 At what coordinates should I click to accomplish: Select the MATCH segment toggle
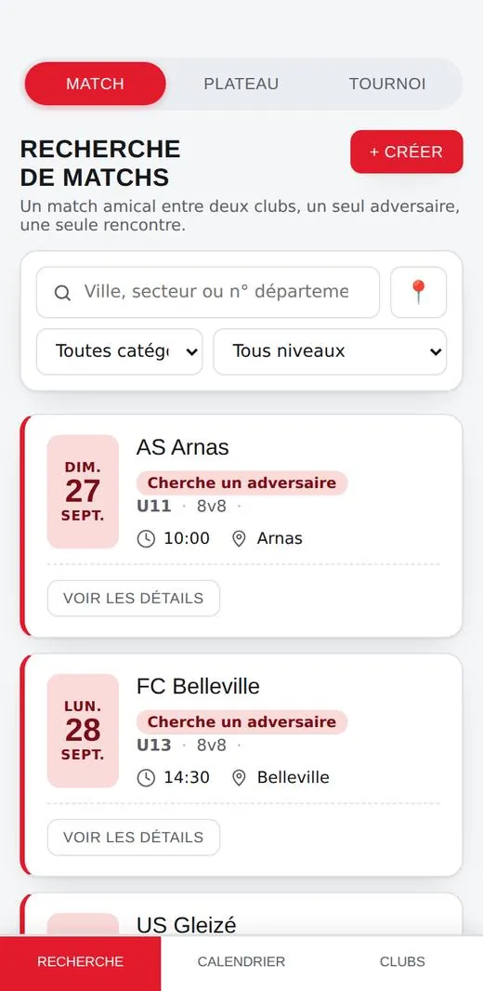click(96, 84)
